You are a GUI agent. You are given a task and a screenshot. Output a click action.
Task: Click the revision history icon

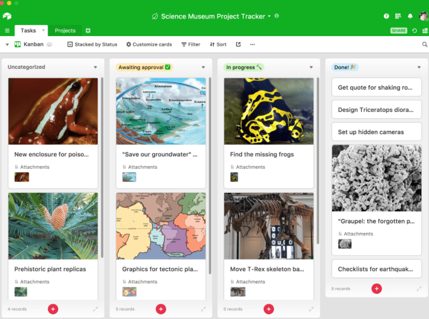pos(414,31)
